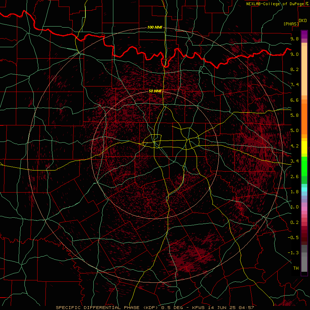Click the deep orange band of the color bar
Viewport: 310px width, 310px height.
[304, 119]
